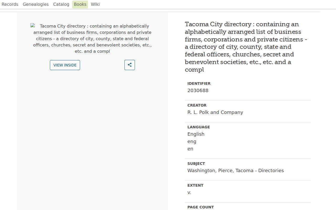The width and height of the screenshot is (336, 210).
Task: Select the highlighted Books tab
Action: [80, 4]
